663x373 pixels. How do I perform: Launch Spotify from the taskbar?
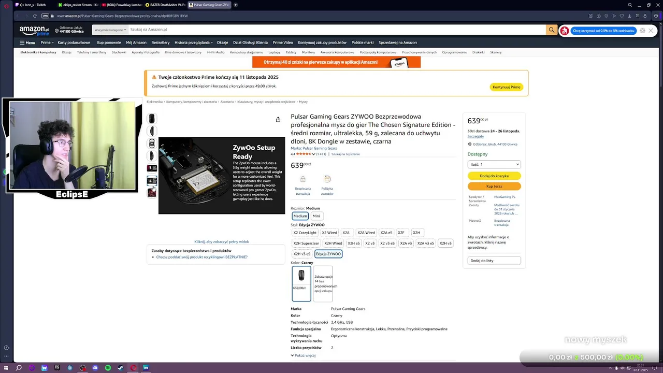click(108, 368)
